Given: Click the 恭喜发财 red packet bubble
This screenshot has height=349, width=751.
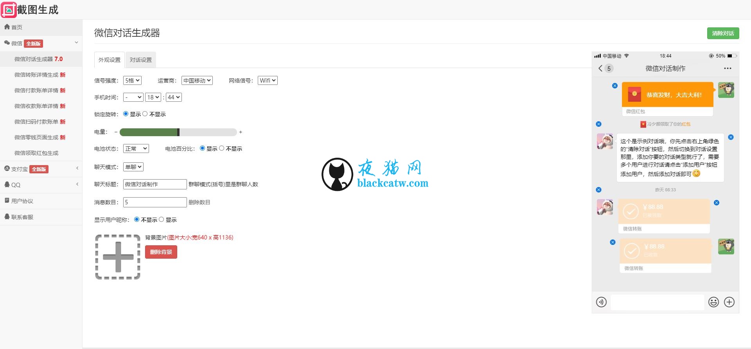Looking at the screenshot, I should pos(668,99).
